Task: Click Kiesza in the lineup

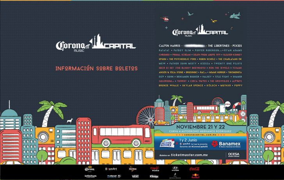Action: tap(205, 64)
